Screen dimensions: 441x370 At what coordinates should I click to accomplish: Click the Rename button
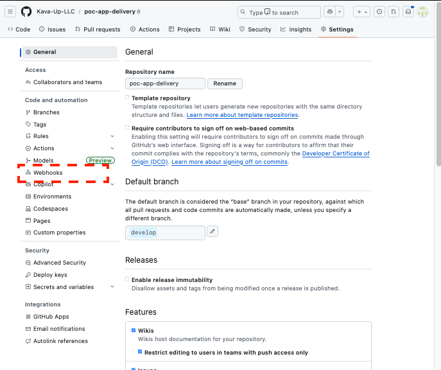(x=225, y=84)
